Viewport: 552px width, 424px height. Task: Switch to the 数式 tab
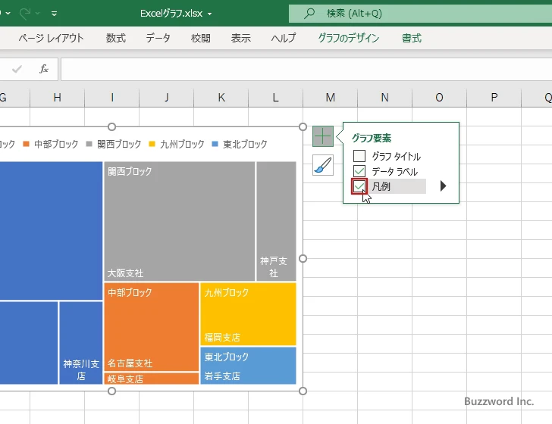pyautogui.click(x=116, y=38)
